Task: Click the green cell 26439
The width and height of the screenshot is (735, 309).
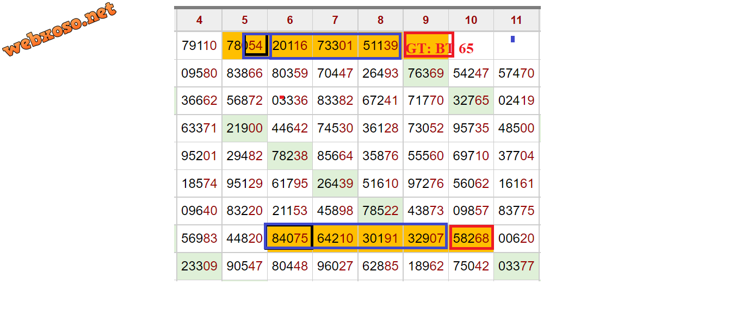Action: click(x=335, y=184)
